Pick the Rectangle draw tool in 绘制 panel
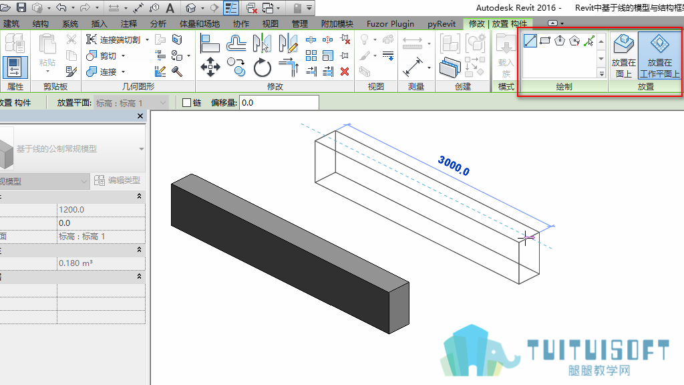The height and width of the screenshot is (385, 684). pyautogui.click(x=545, y=41)
